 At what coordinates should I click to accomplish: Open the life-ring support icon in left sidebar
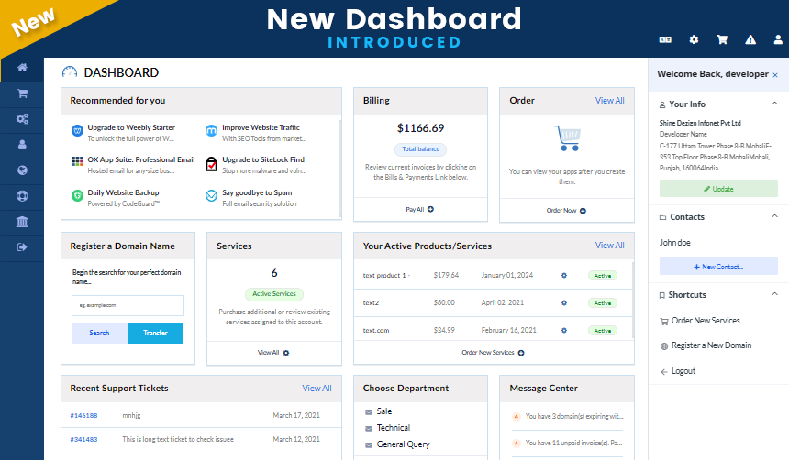click(22, 196)
